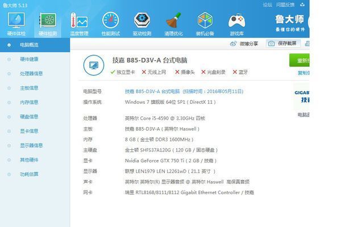Click the 鲁大师 5.13 title text

pyautogui.click(x=15, y=6)
